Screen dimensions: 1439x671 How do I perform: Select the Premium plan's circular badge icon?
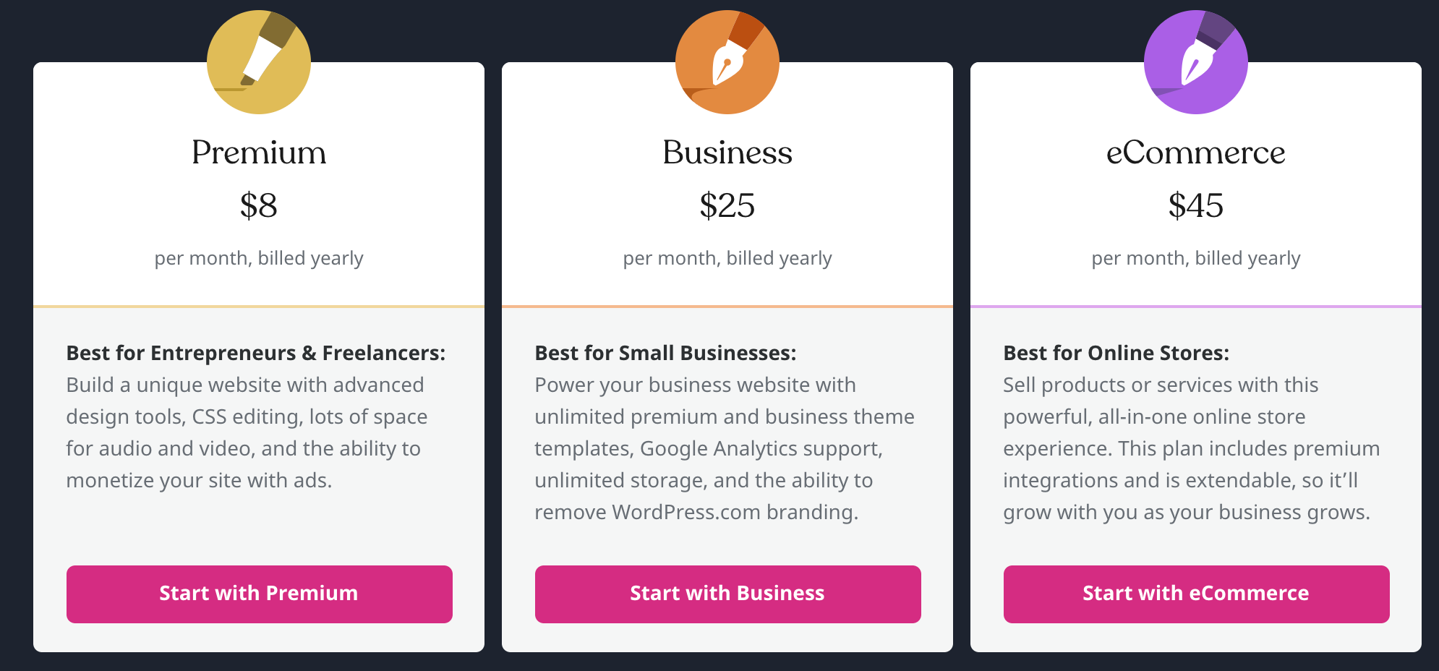[258, 61]
